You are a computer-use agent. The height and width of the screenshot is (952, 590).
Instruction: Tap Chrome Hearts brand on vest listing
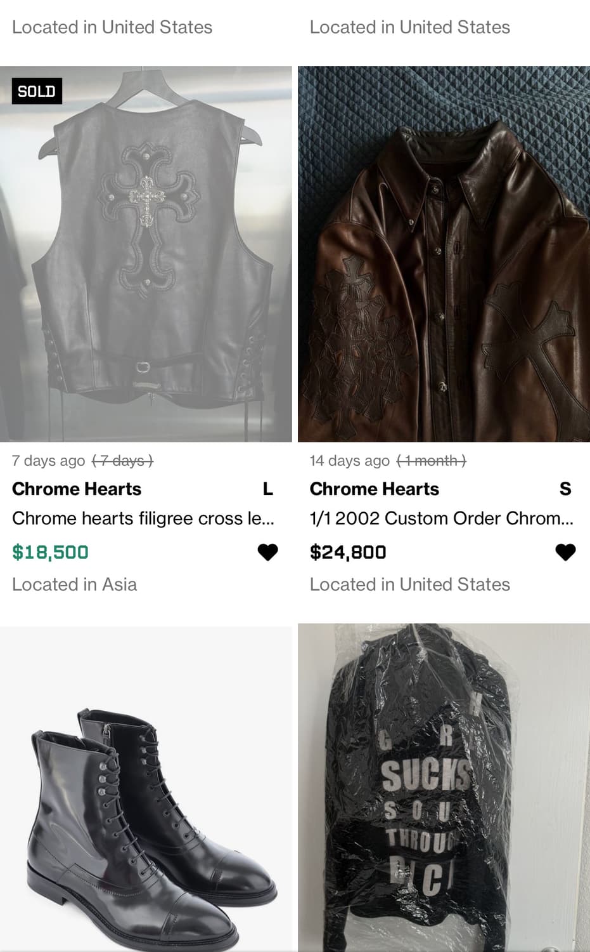pos(77,489)
